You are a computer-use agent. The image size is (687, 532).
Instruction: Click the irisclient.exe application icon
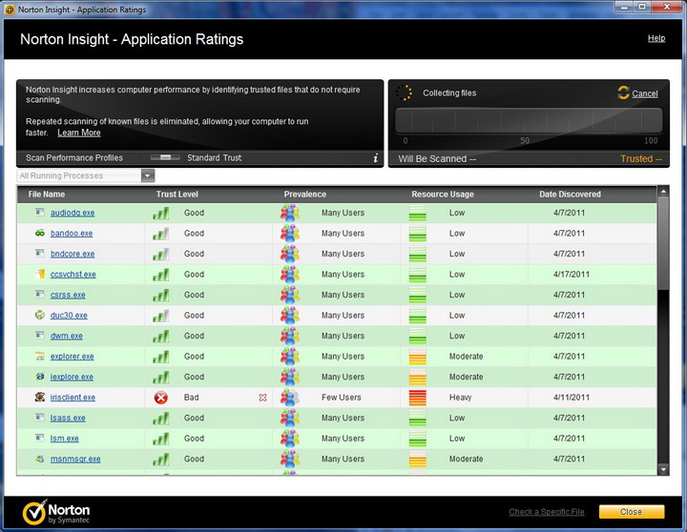40,397
